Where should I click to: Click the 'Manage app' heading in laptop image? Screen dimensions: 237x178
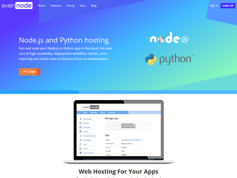[112, 118]
